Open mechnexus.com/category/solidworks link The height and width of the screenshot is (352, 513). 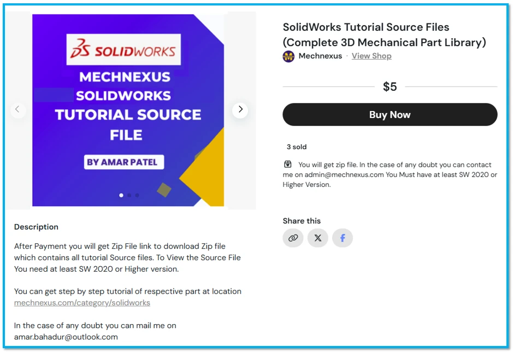tap(82, 302)
